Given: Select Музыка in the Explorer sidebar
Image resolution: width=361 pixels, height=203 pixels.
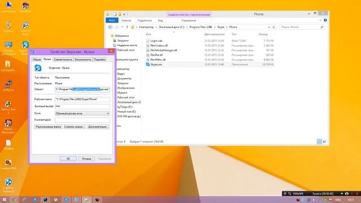Looking at the screenshot, I should (x=122, y=92).
